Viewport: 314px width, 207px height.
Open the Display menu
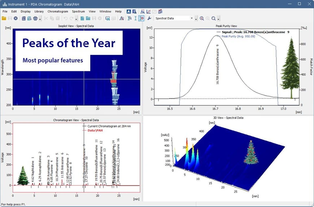(x=26, y=11)
